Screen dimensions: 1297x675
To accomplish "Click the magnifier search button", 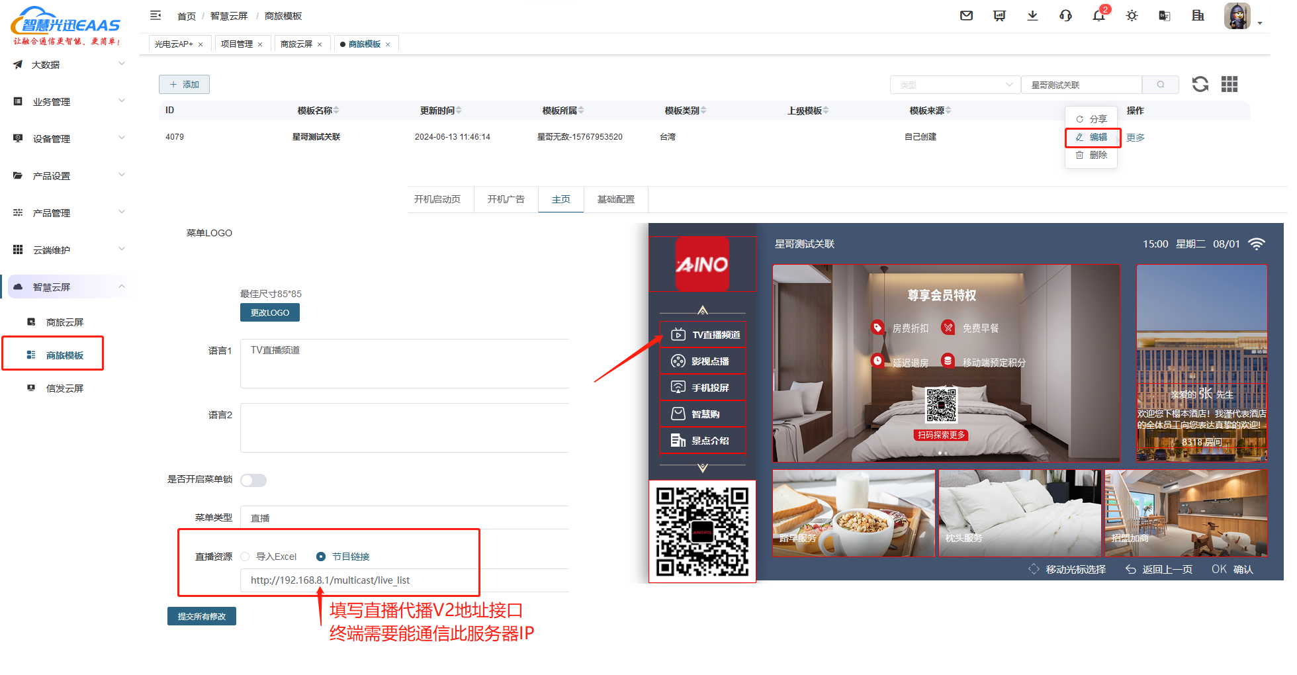I will (x=1160, y=85).
